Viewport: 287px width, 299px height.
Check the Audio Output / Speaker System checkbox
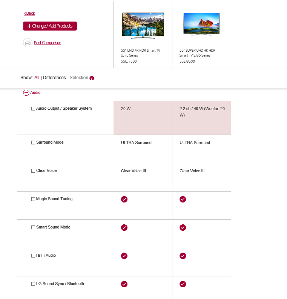pyautogui.click(x=33, y=109)
